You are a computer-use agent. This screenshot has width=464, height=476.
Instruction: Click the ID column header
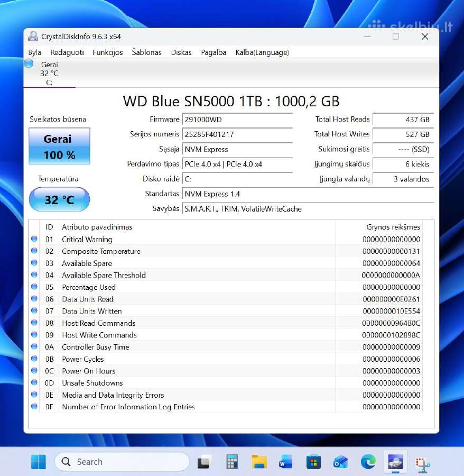49,227
